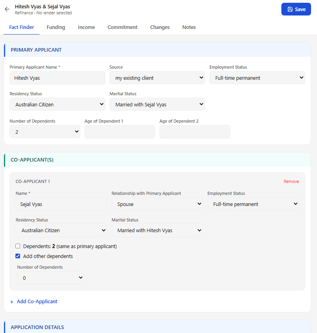This screenshot has height=333, width=317.
Task: Click the Hitesh Vyas & Sejal Vyas title
Action: tap(42, 7)
